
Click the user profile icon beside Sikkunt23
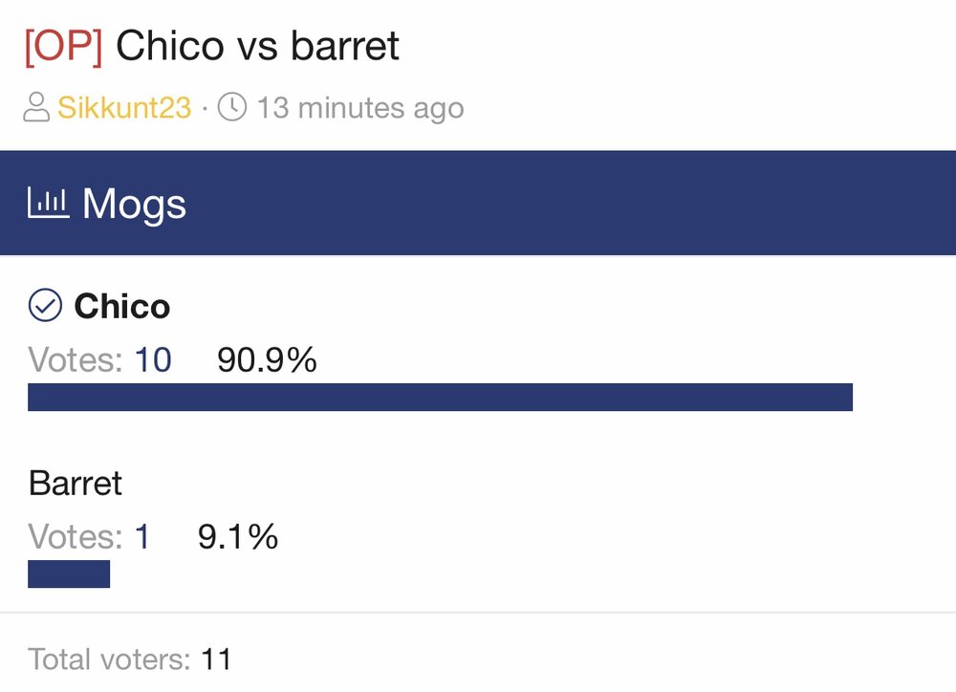pyautogui.click(x=37, y=108)
